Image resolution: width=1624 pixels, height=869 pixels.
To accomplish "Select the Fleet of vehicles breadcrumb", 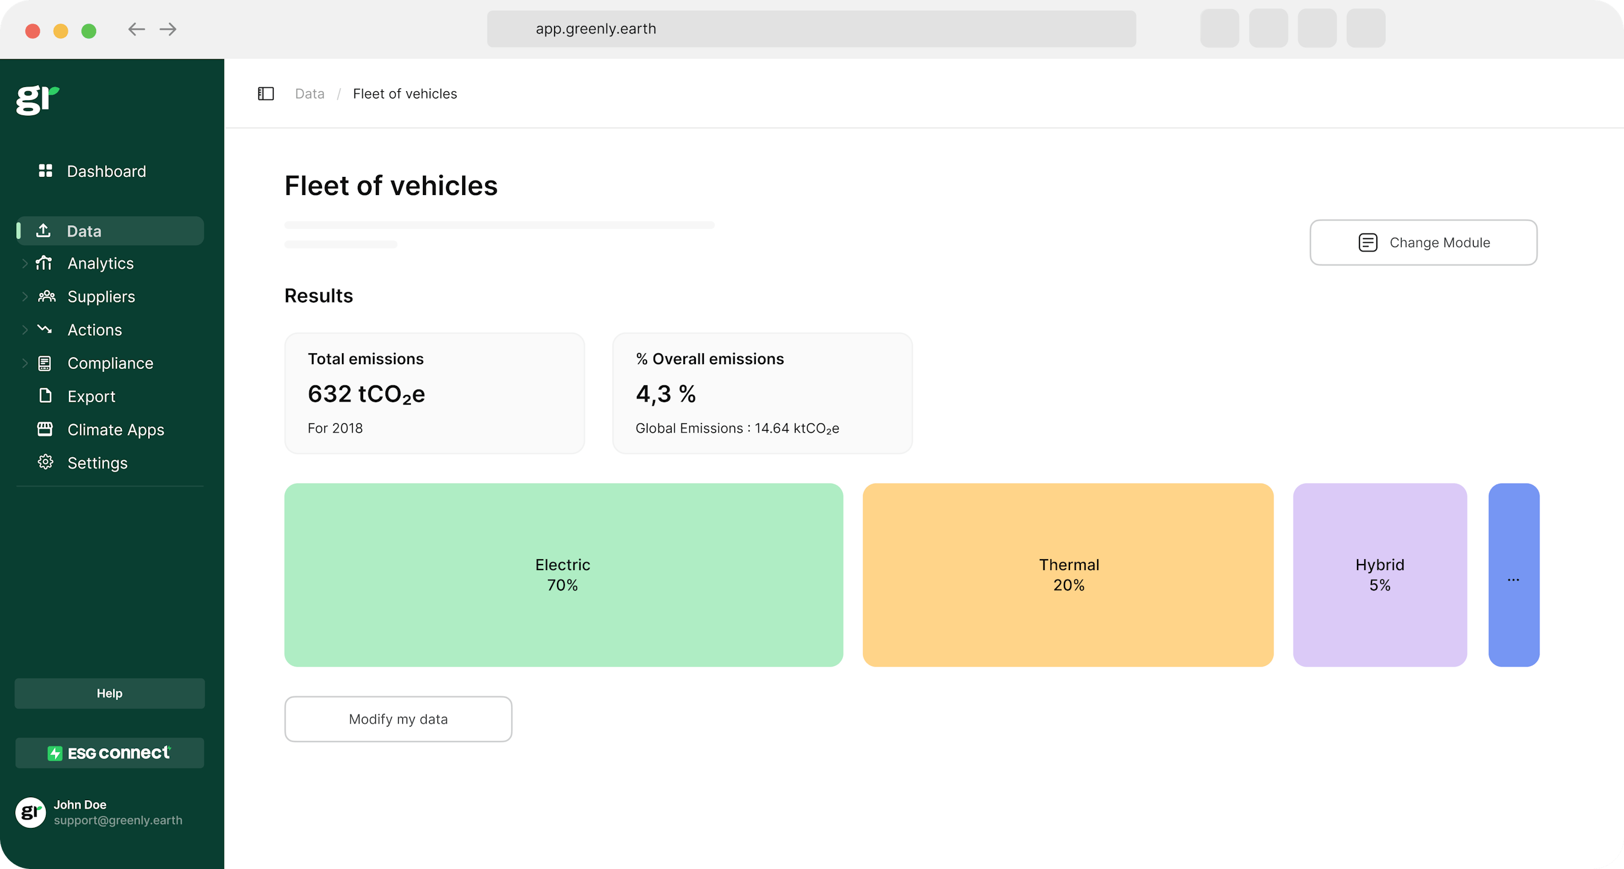I will click(x=405, y=93).
